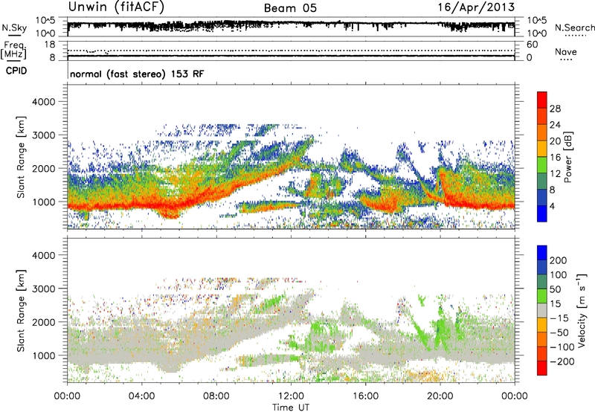Click the 1000 tick in the power panel
The image size is (595, 412).
pos(44,202)
